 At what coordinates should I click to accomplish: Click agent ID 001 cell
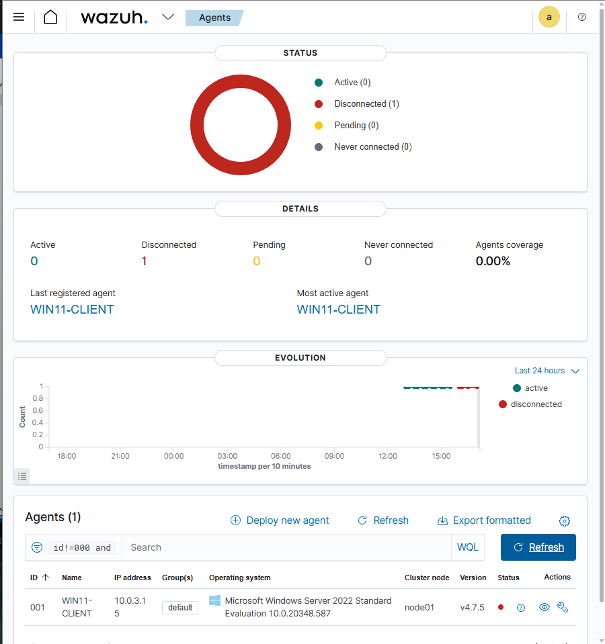coord(38,607)
